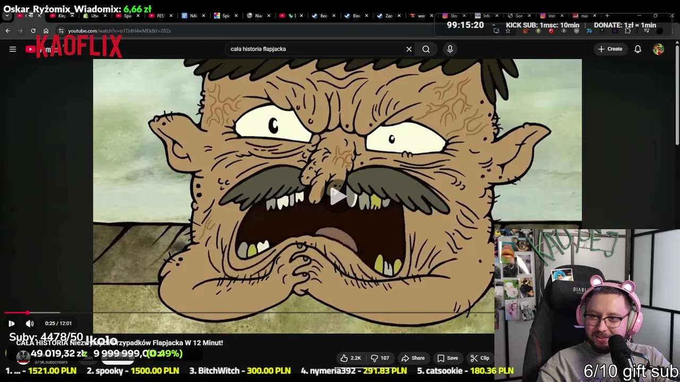Open the YouTube hamburger guide menu

13,49
